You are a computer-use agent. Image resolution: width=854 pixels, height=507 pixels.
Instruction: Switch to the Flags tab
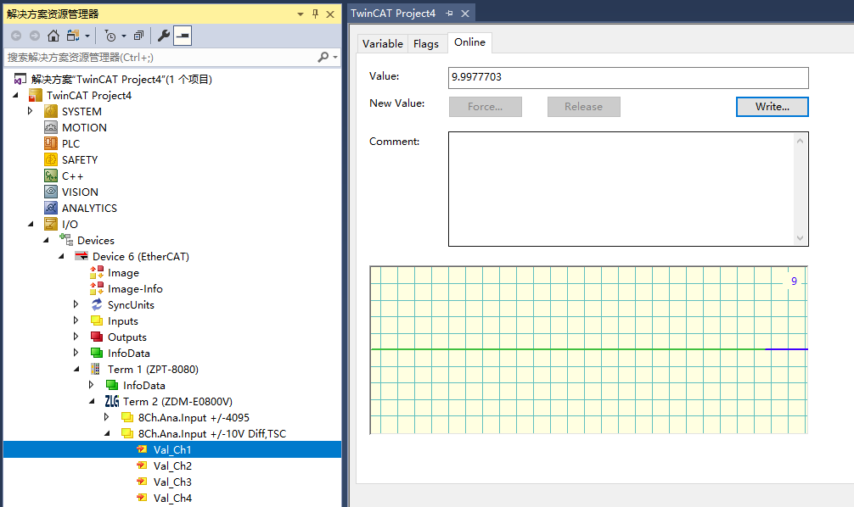(x=426, y=44)
